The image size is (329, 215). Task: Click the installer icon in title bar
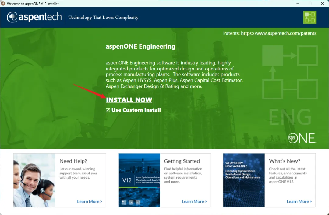[3, 3]
